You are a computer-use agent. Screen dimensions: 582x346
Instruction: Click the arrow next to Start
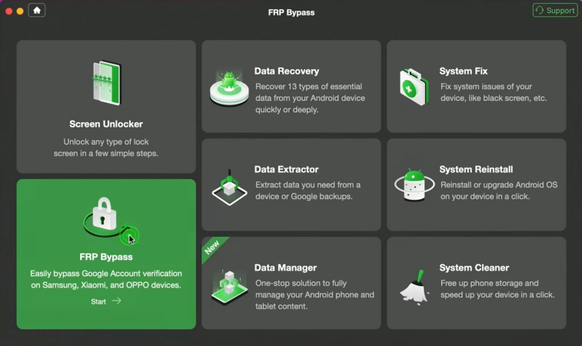click(117, 301)
